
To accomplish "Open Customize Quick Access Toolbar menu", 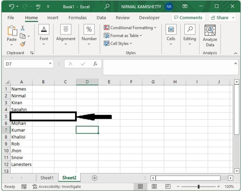I will tap(48, 7).
